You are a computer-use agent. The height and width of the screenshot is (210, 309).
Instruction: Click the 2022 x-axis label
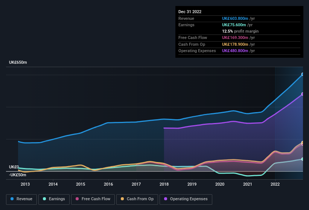(x=275, y=184)
